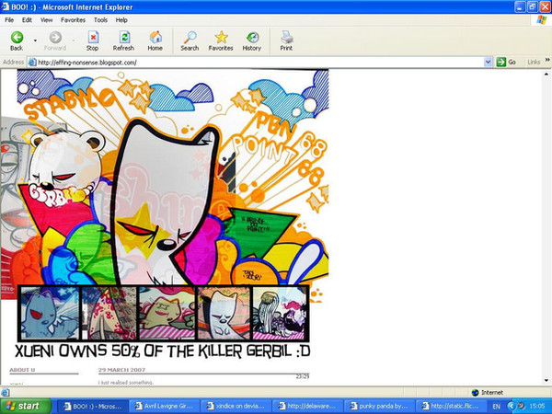The height and width of the screenshot is (414, 552).
Task: Open the View menu
Action: (x=47, y=20)
